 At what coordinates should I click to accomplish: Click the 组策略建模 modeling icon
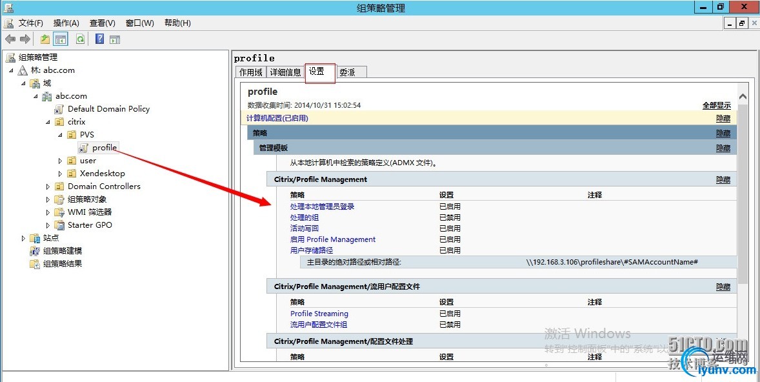click(35, 251)
